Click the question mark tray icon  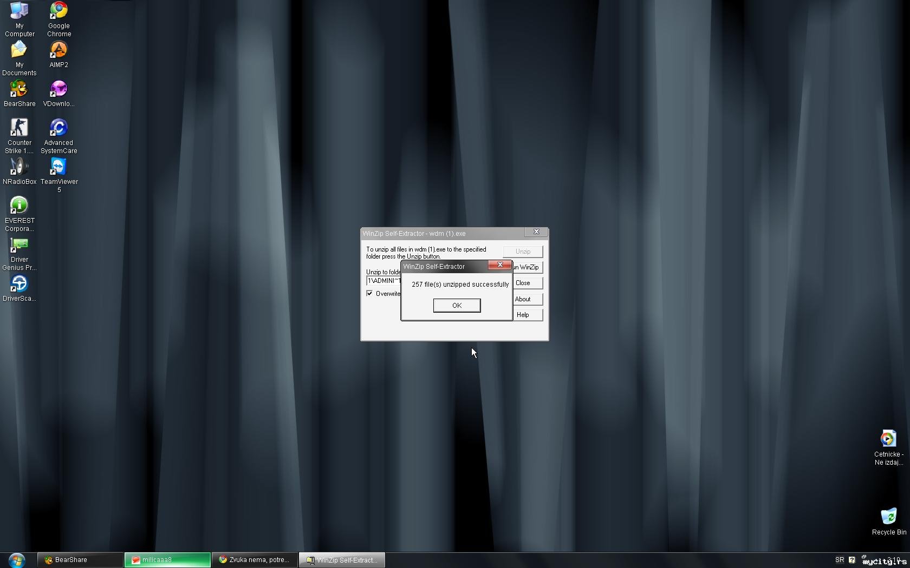coord(851,560)
